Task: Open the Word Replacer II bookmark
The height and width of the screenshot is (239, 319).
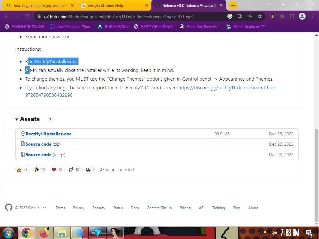Action: pyautogui.click(x=245, y=27)
